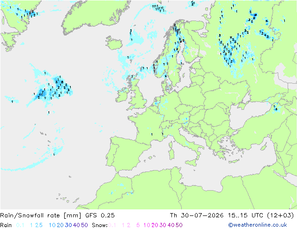Click the model label 'GFS 0.25'
297x229 pixels.
coord(100,215)
